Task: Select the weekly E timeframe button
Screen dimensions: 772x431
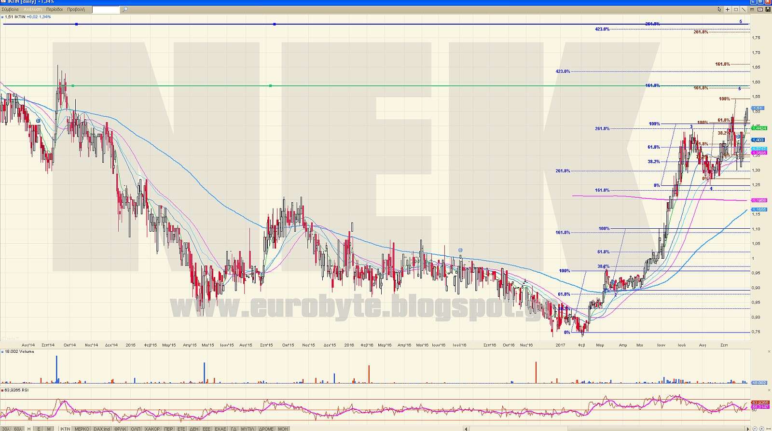Action: [39, 429]
